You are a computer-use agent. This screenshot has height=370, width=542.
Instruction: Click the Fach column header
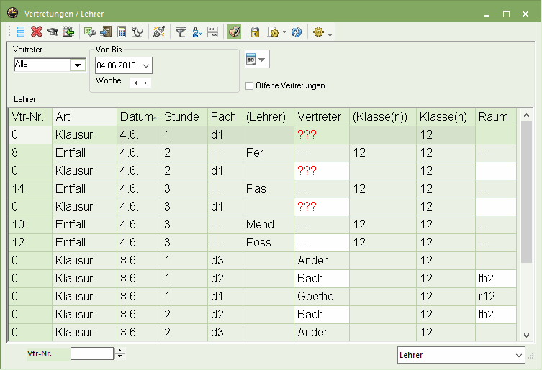coord(225,116)
